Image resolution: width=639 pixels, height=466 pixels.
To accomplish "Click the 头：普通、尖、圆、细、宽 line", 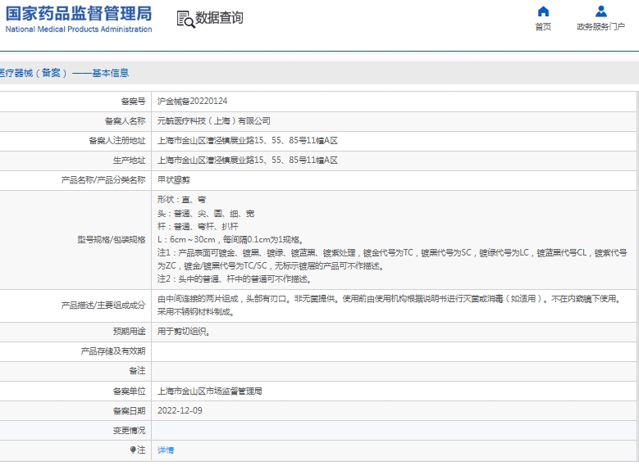I will pyautogui.click(x=206, y=213).
